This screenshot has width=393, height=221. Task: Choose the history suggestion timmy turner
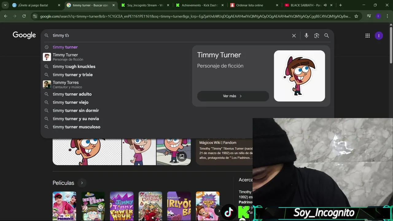[65, 47]
